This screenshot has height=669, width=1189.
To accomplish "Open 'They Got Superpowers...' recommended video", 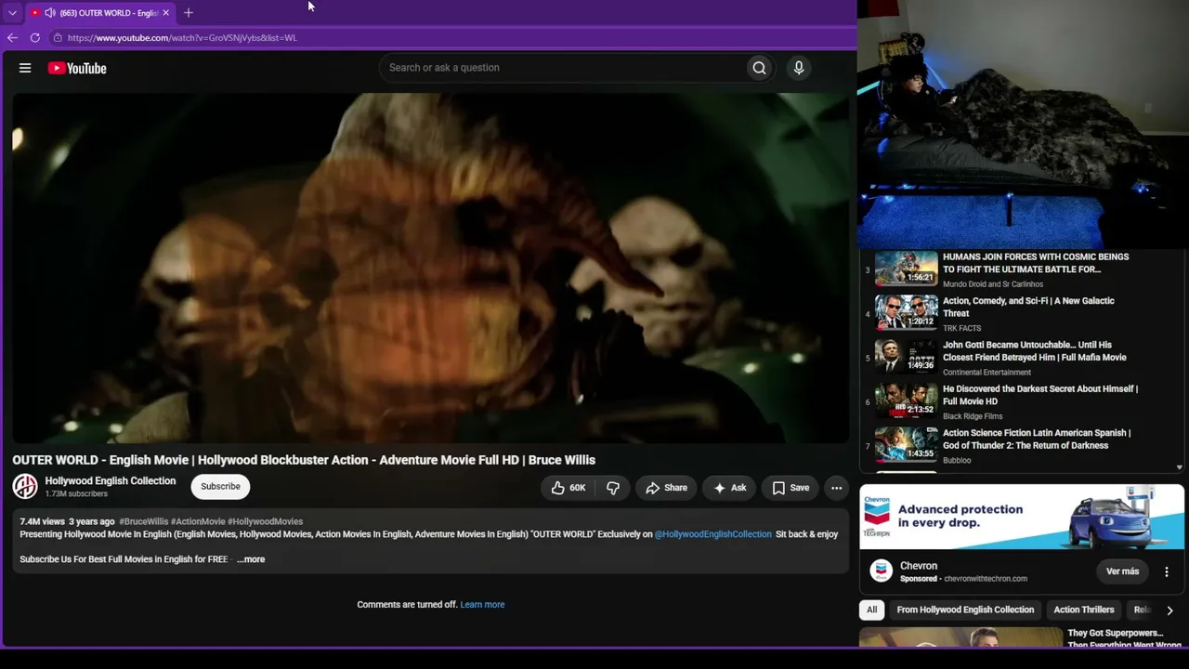I will (x=1124, y=638).
